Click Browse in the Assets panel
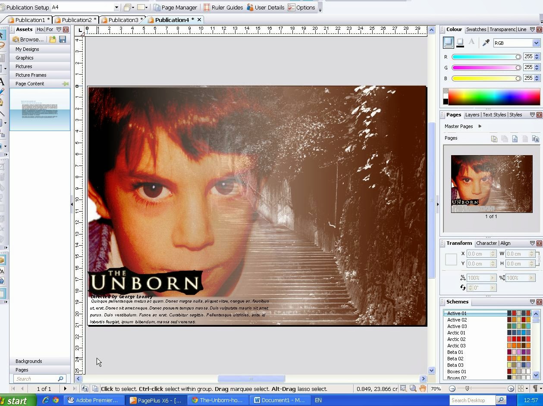The width and height of the screenshot is (543, 406). coord(28,39)
